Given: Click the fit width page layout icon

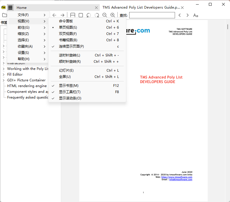Looking at the screenshot, I should (73, 15).
